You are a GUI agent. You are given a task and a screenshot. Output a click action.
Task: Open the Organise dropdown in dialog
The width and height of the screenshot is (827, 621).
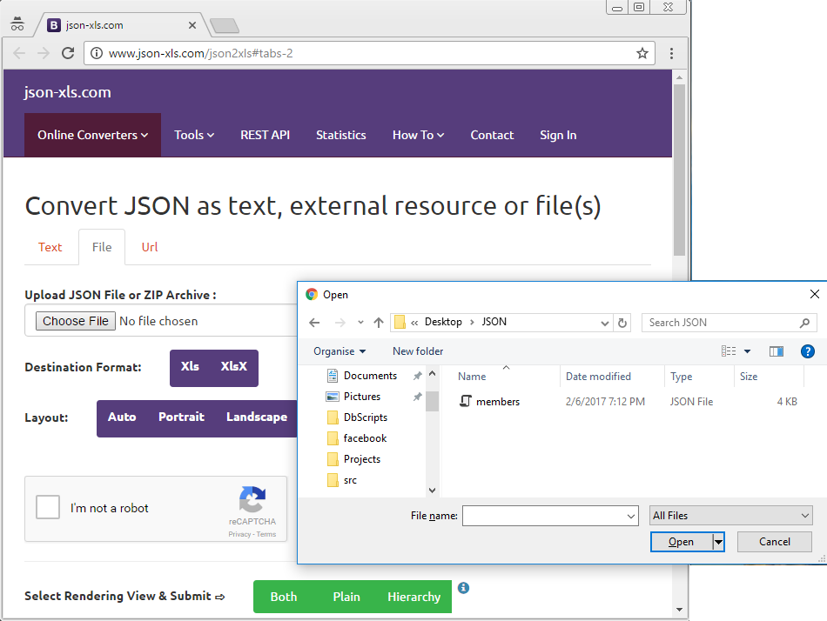pyautogui.click(x=340, y=351)
